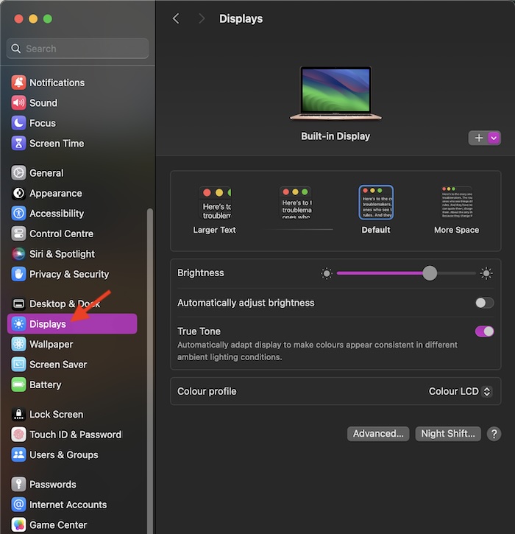Open Night Shift... settings

coord(448,434)
